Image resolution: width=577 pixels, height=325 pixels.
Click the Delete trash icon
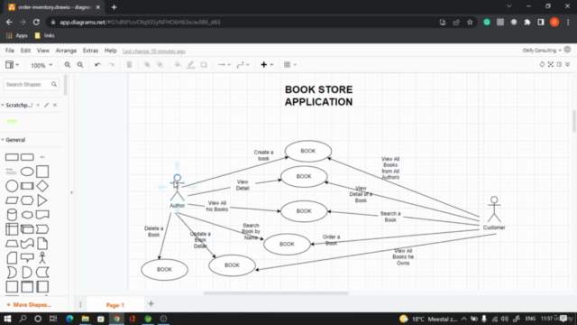pyautogui.click(x=129, y=65)
